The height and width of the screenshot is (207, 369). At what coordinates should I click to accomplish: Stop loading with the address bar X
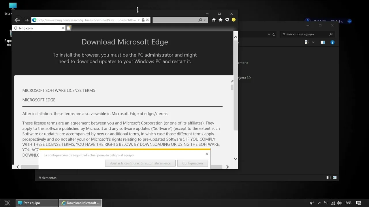click(147, 20)
